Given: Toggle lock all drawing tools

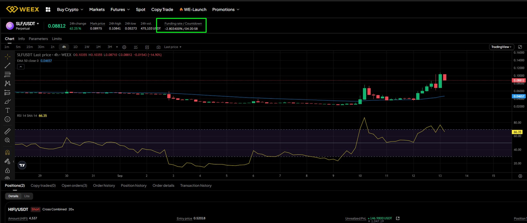Looking at the screenshot, I should [7, 171].
